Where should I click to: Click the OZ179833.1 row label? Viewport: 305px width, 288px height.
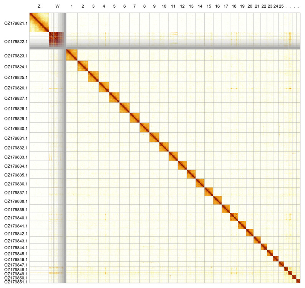(x=16, y=157)
